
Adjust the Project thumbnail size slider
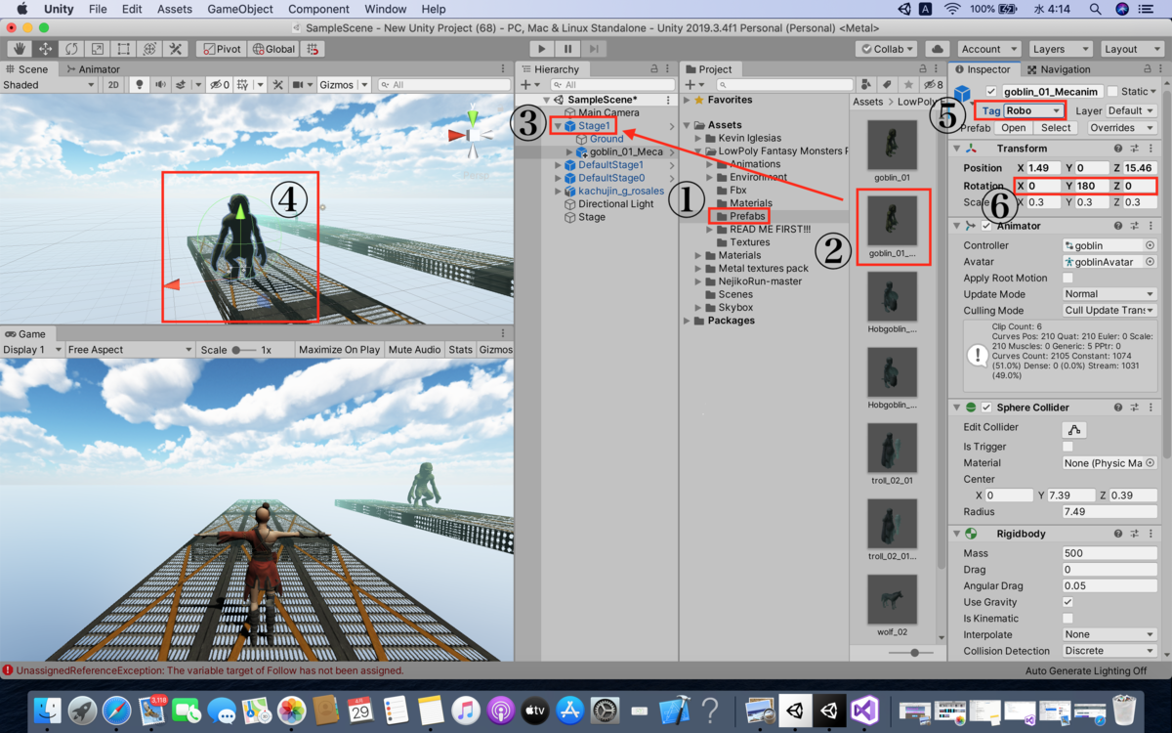pyautogui.click(x=914, y=652)
